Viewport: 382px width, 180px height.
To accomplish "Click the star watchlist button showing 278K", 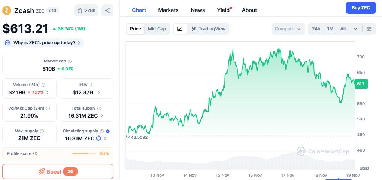I will [87, 10].
